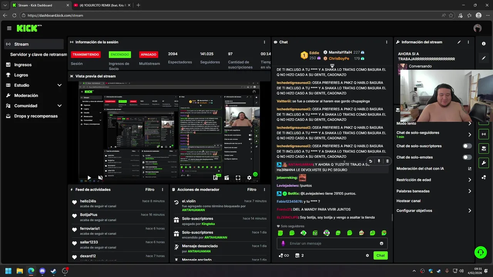The image size is (493, 277).
Task: Open Discord from the Windows taskbar
Action: (42, 271)
